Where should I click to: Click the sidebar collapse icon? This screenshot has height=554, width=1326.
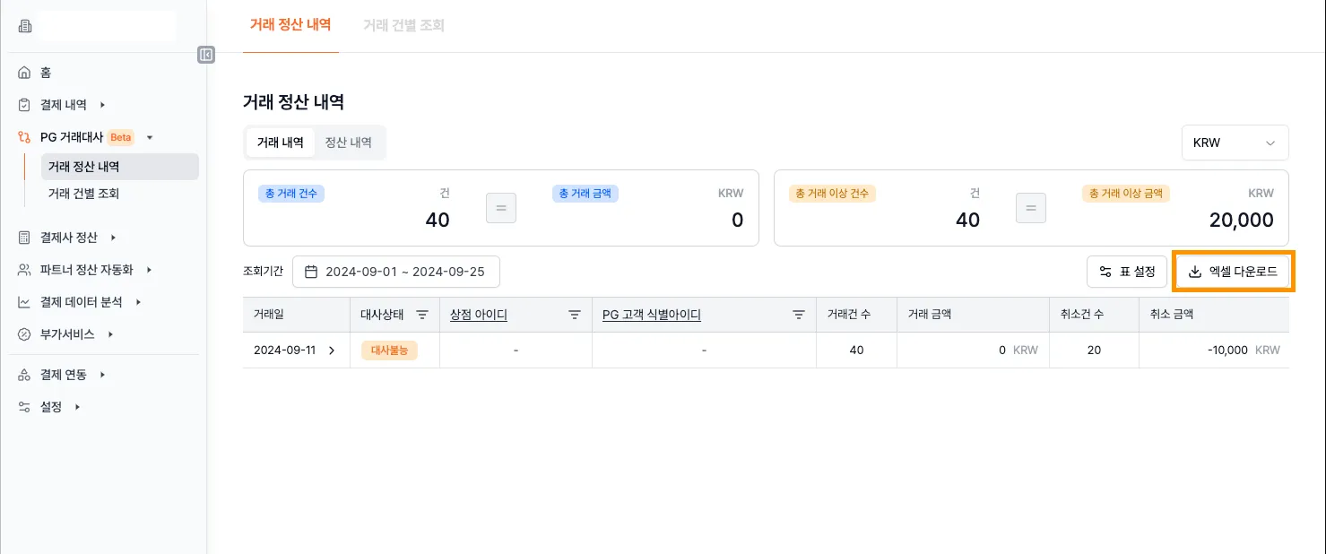coord(206,55)
